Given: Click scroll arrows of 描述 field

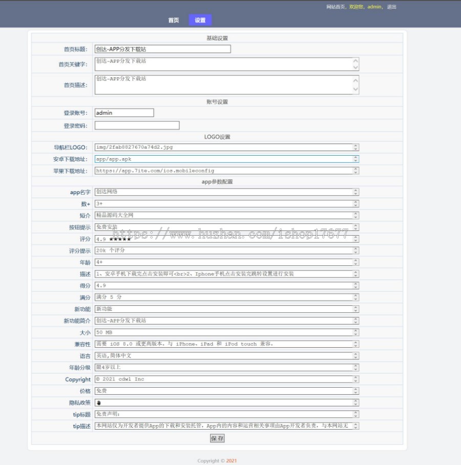Looking at the screenshot, I should click(355, 273).
